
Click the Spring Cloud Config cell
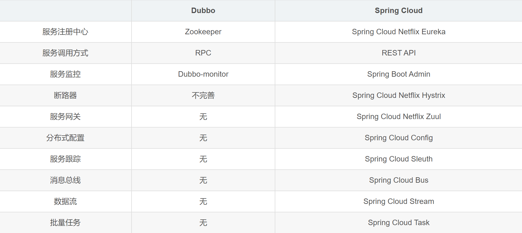coord(398,138)
